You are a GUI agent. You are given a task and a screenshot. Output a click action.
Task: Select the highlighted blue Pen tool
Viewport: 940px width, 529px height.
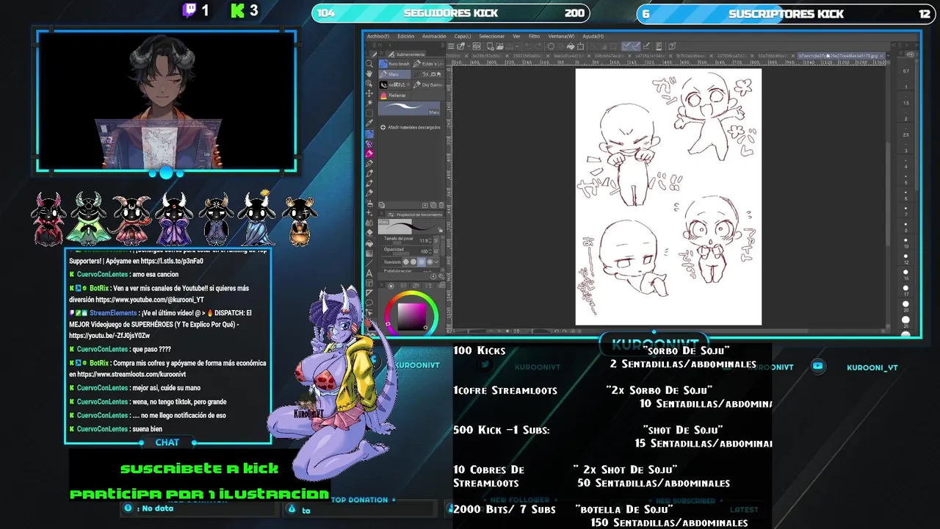369,134
